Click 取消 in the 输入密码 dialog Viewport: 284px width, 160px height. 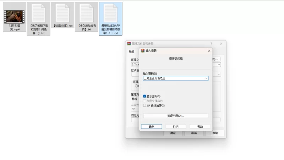click(176, 127)
